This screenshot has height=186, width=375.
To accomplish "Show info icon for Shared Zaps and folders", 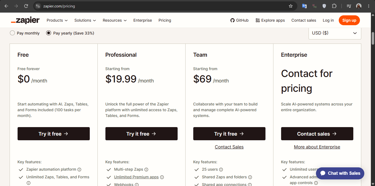I will (x=250, y=177).
